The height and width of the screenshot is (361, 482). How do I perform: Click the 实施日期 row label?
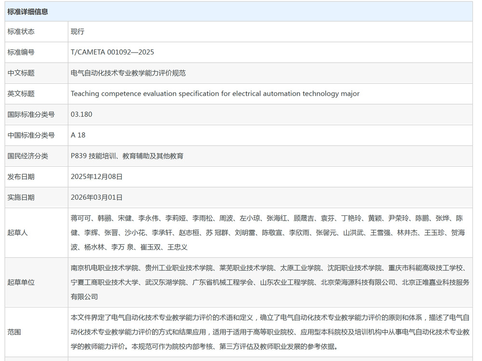[21, 198]
